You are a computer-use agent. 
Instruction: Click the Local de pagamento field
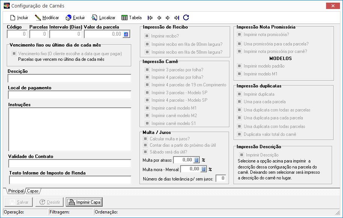[69, 95]
